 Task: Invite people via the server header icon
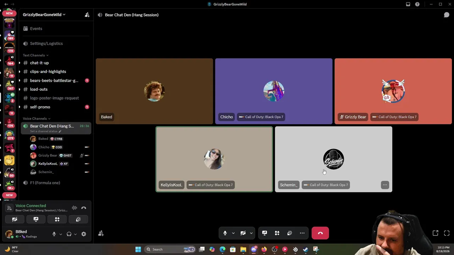[x=87, y=15]
